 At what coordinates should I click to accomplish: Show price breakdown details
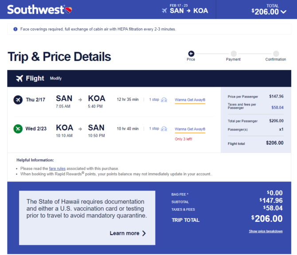266,231
